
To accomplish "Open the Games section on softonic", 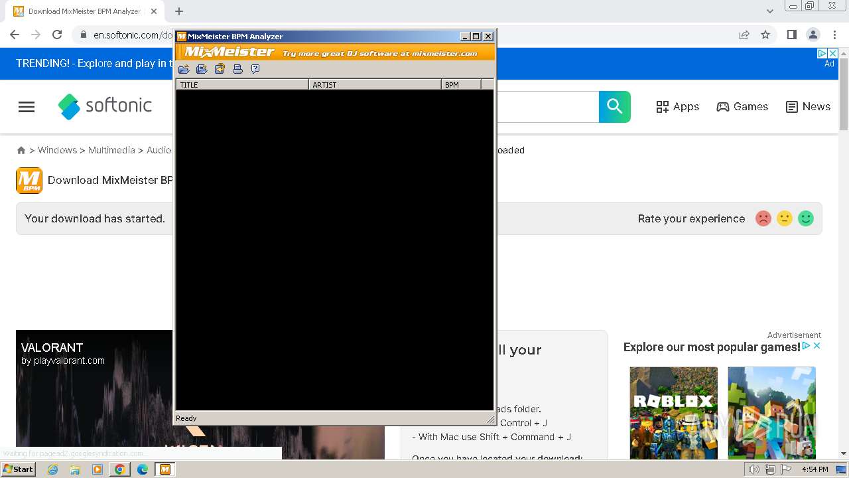I will (742, 107).
